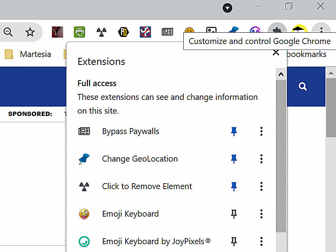Image resolution: width=336 pixels, height=252 pixels.
Task: Click the scroll up arrow in Extensions popup
Action: 281,74
